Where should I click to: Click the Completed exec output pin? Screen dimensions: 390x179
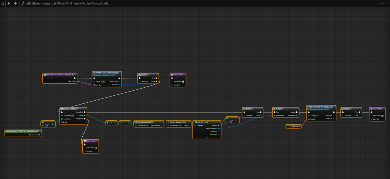coord(85,119)
